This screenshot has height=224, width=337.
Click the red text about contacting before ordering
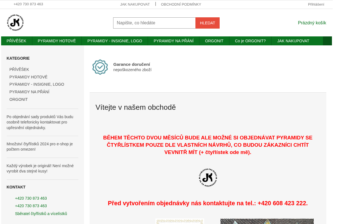coord(208,203)
